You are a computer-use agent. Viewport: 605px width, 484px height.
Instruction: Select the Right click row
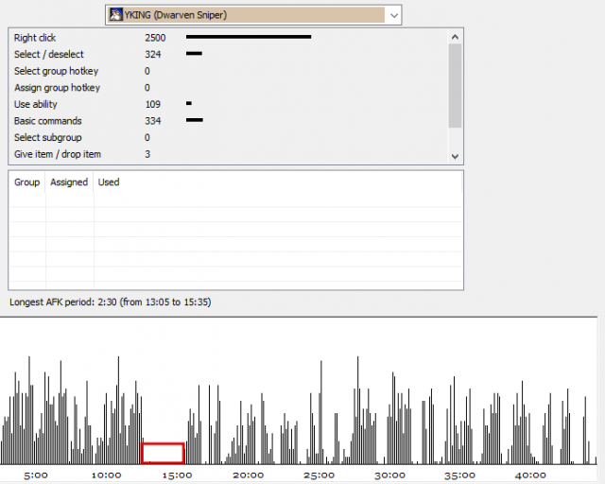click(229, 38)
